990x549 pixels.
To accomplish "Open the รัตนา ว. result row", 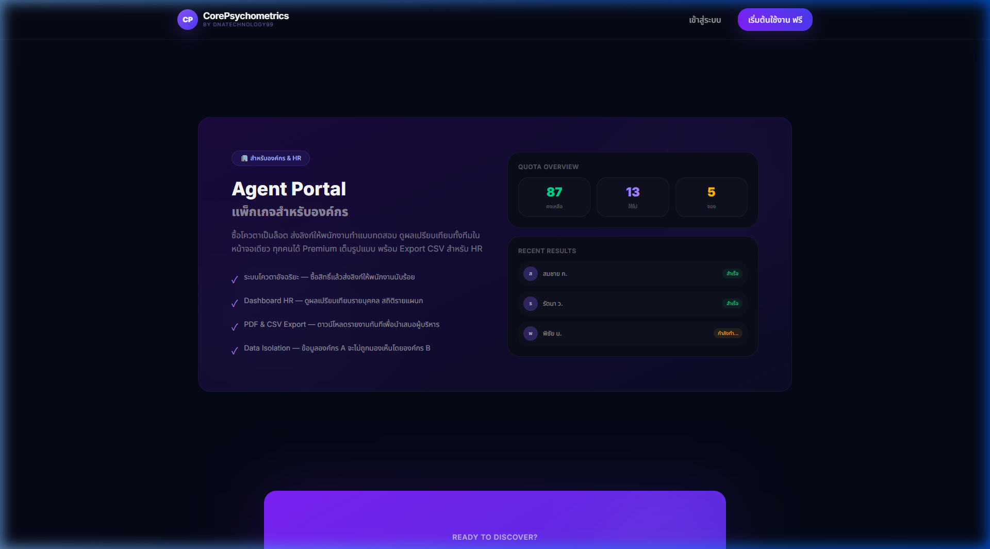I will (x=633, y=304).
